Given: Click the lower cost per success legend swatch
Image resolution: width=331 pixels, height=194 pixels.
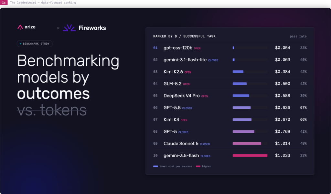Looking at the screenshot, I should pos(155,166).
